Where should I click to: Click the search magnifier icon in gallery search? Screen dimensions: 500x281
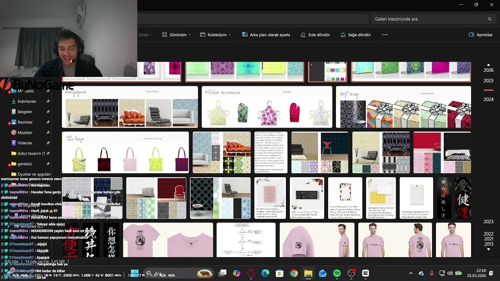[489, 19]
